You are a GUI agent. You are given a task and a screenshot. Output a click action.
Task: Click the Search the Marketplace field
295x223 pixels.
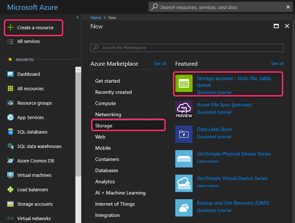(x=187, y=48)
